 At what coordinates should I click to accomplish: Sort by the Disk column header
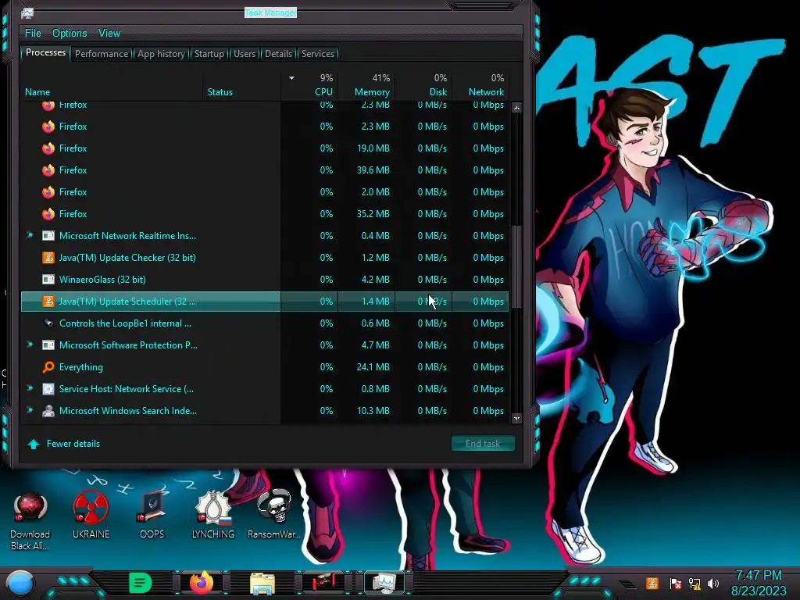tap(437, 92)
